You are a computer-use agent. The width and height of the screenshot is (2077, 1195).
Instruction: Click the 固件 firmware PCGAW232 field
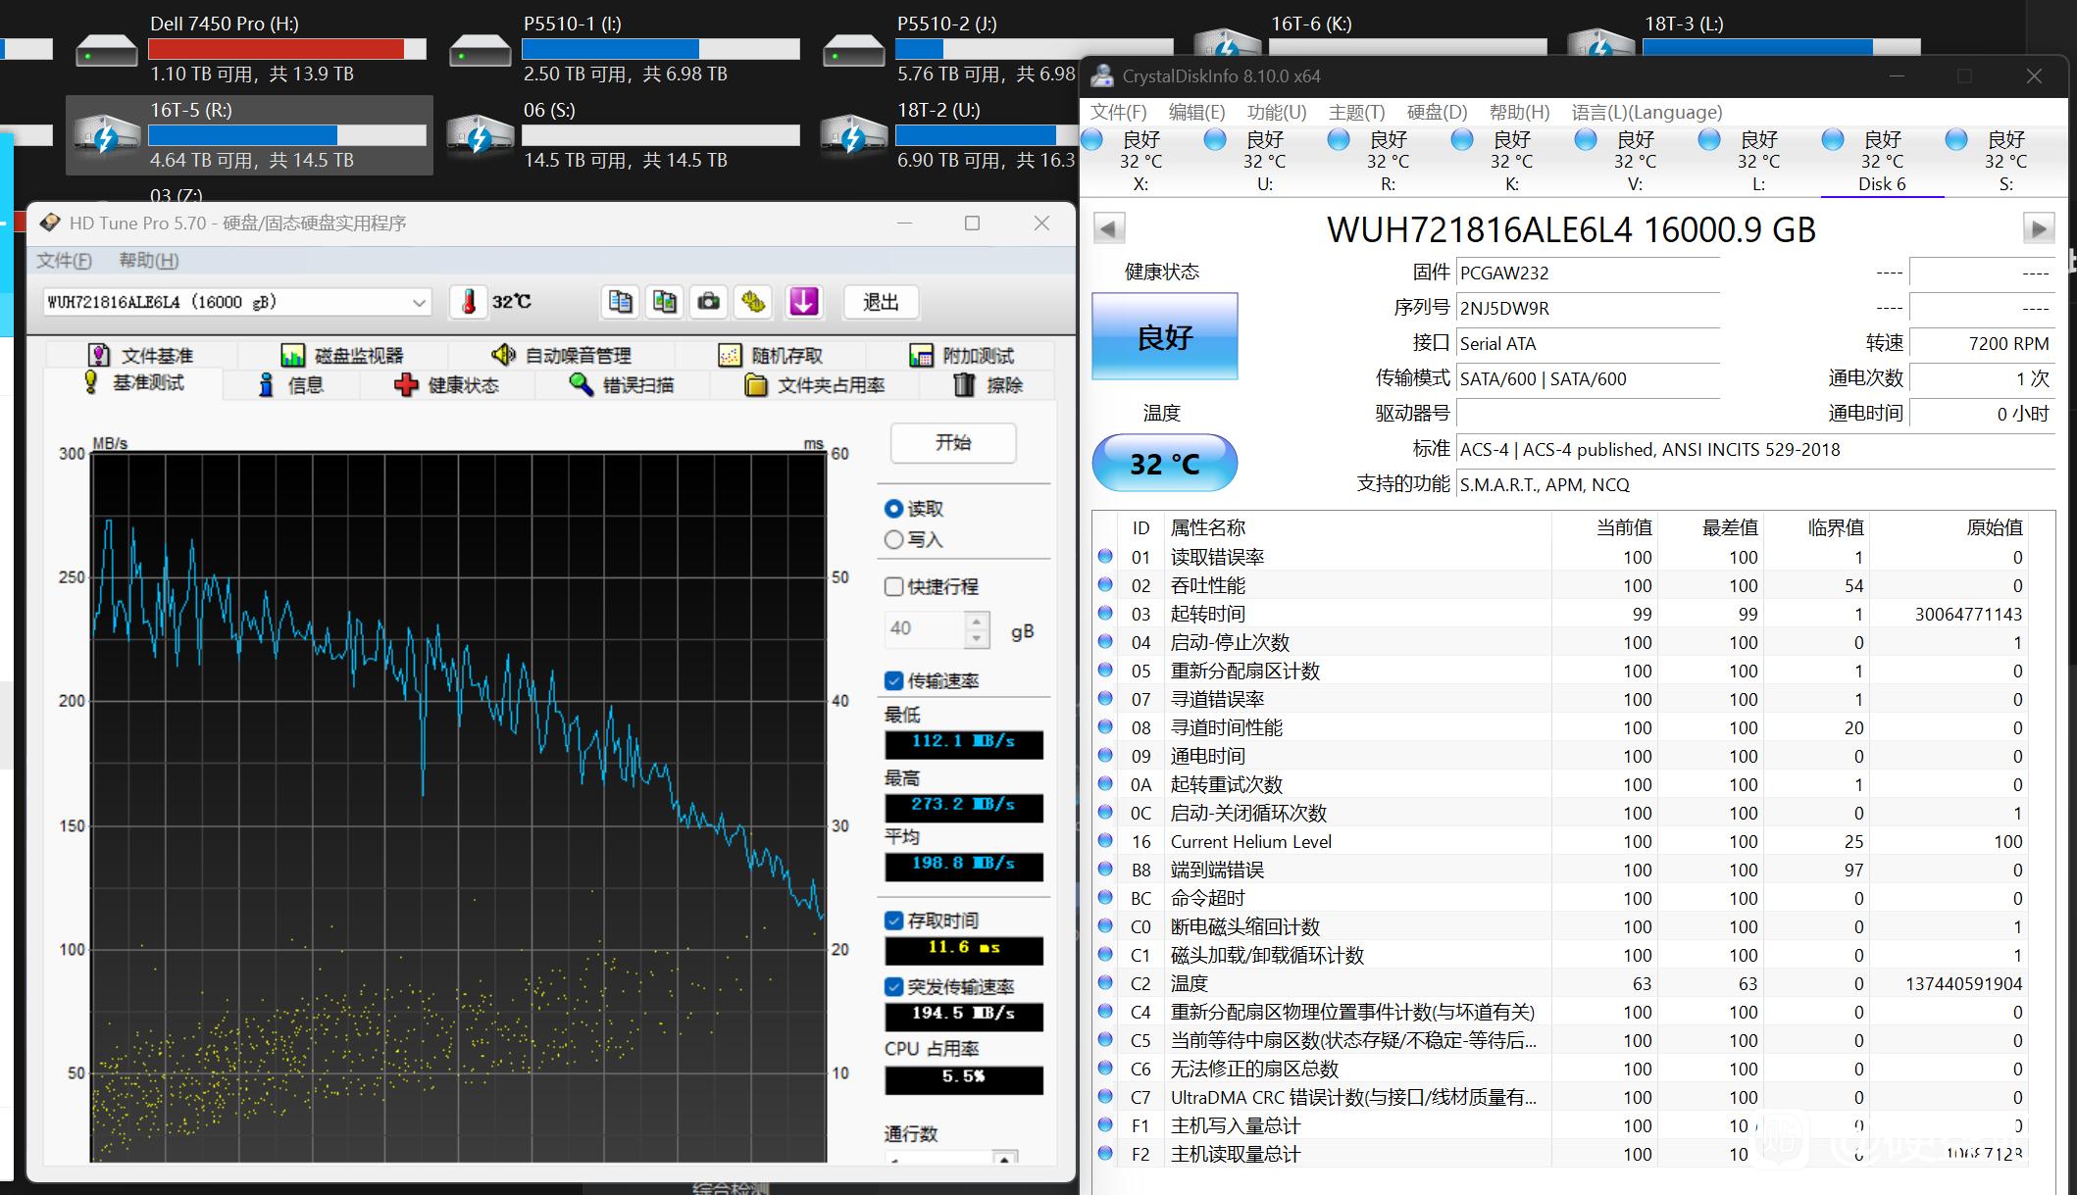point(1588,274)
